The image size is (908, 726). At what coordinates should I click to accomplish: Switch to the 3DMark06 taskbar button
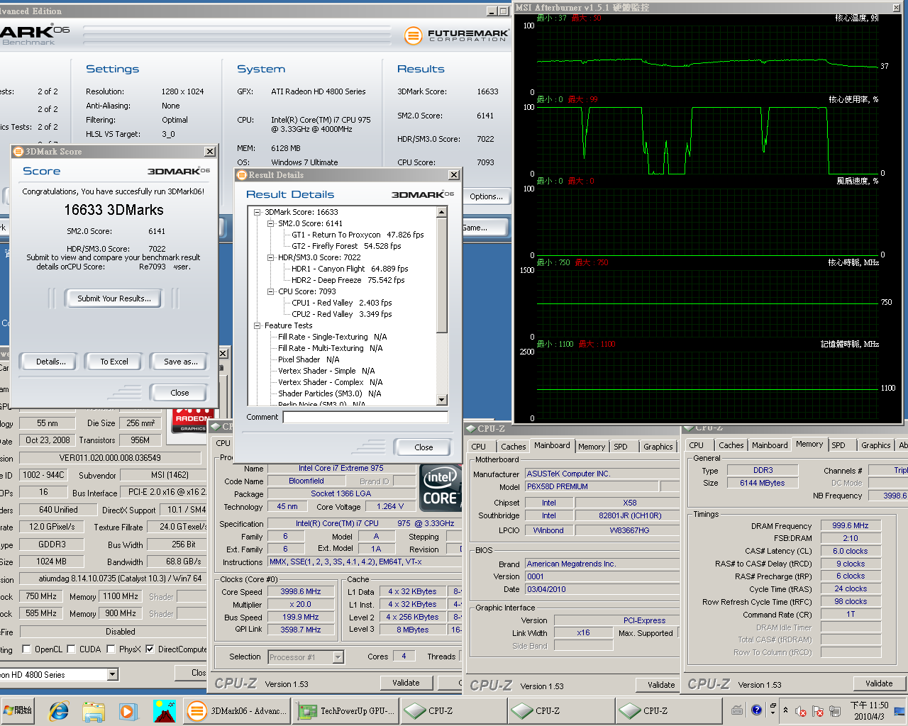[x=237, y=710]
